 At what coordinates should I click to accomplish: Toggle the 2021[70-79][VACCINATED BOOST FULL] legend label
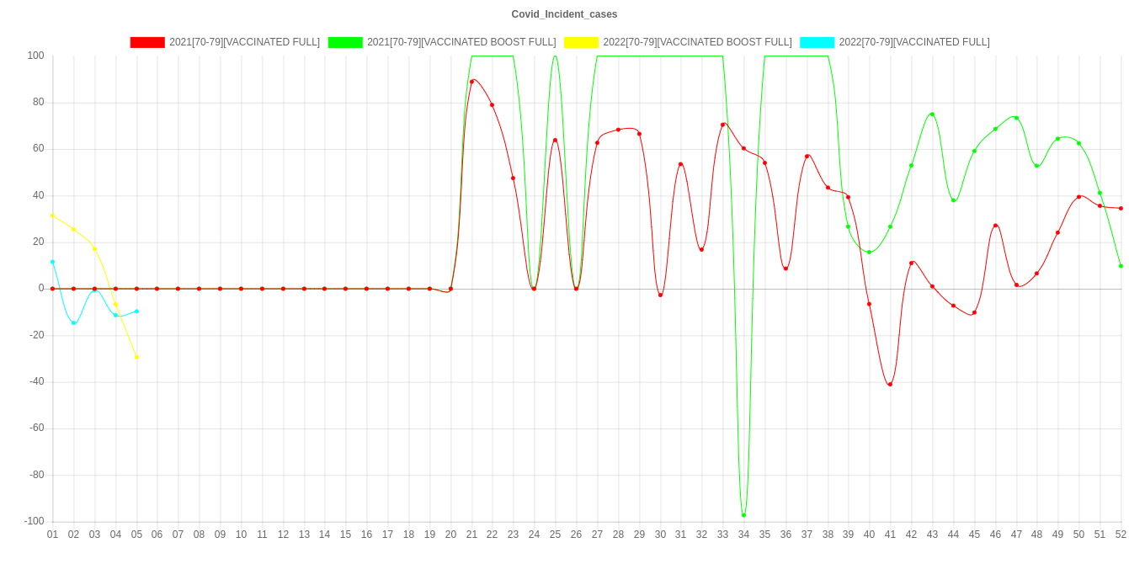[461, 42]
